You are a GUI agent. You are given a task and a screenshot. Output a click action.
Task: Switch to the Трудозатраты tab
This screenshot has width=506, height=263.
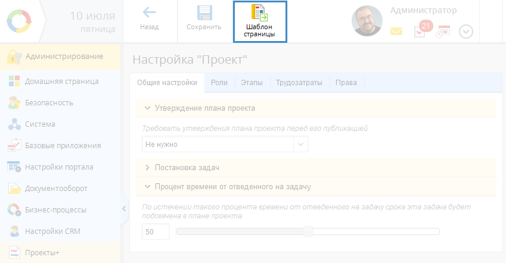tap(299, 83)
